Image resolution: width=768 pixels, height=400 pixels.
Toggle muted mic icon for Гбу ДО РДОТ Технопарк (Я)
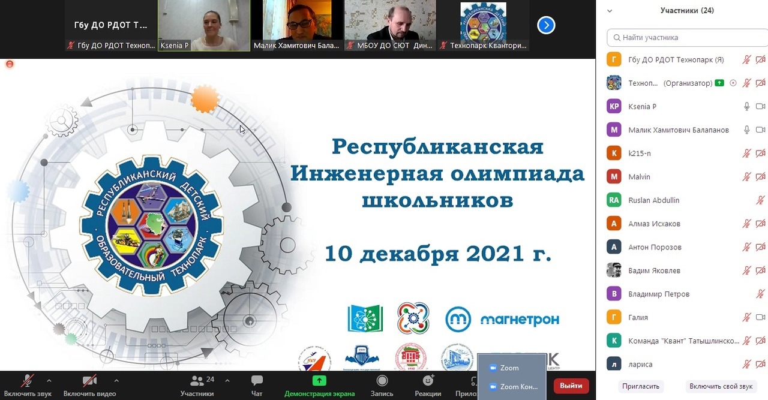(747, 59)
